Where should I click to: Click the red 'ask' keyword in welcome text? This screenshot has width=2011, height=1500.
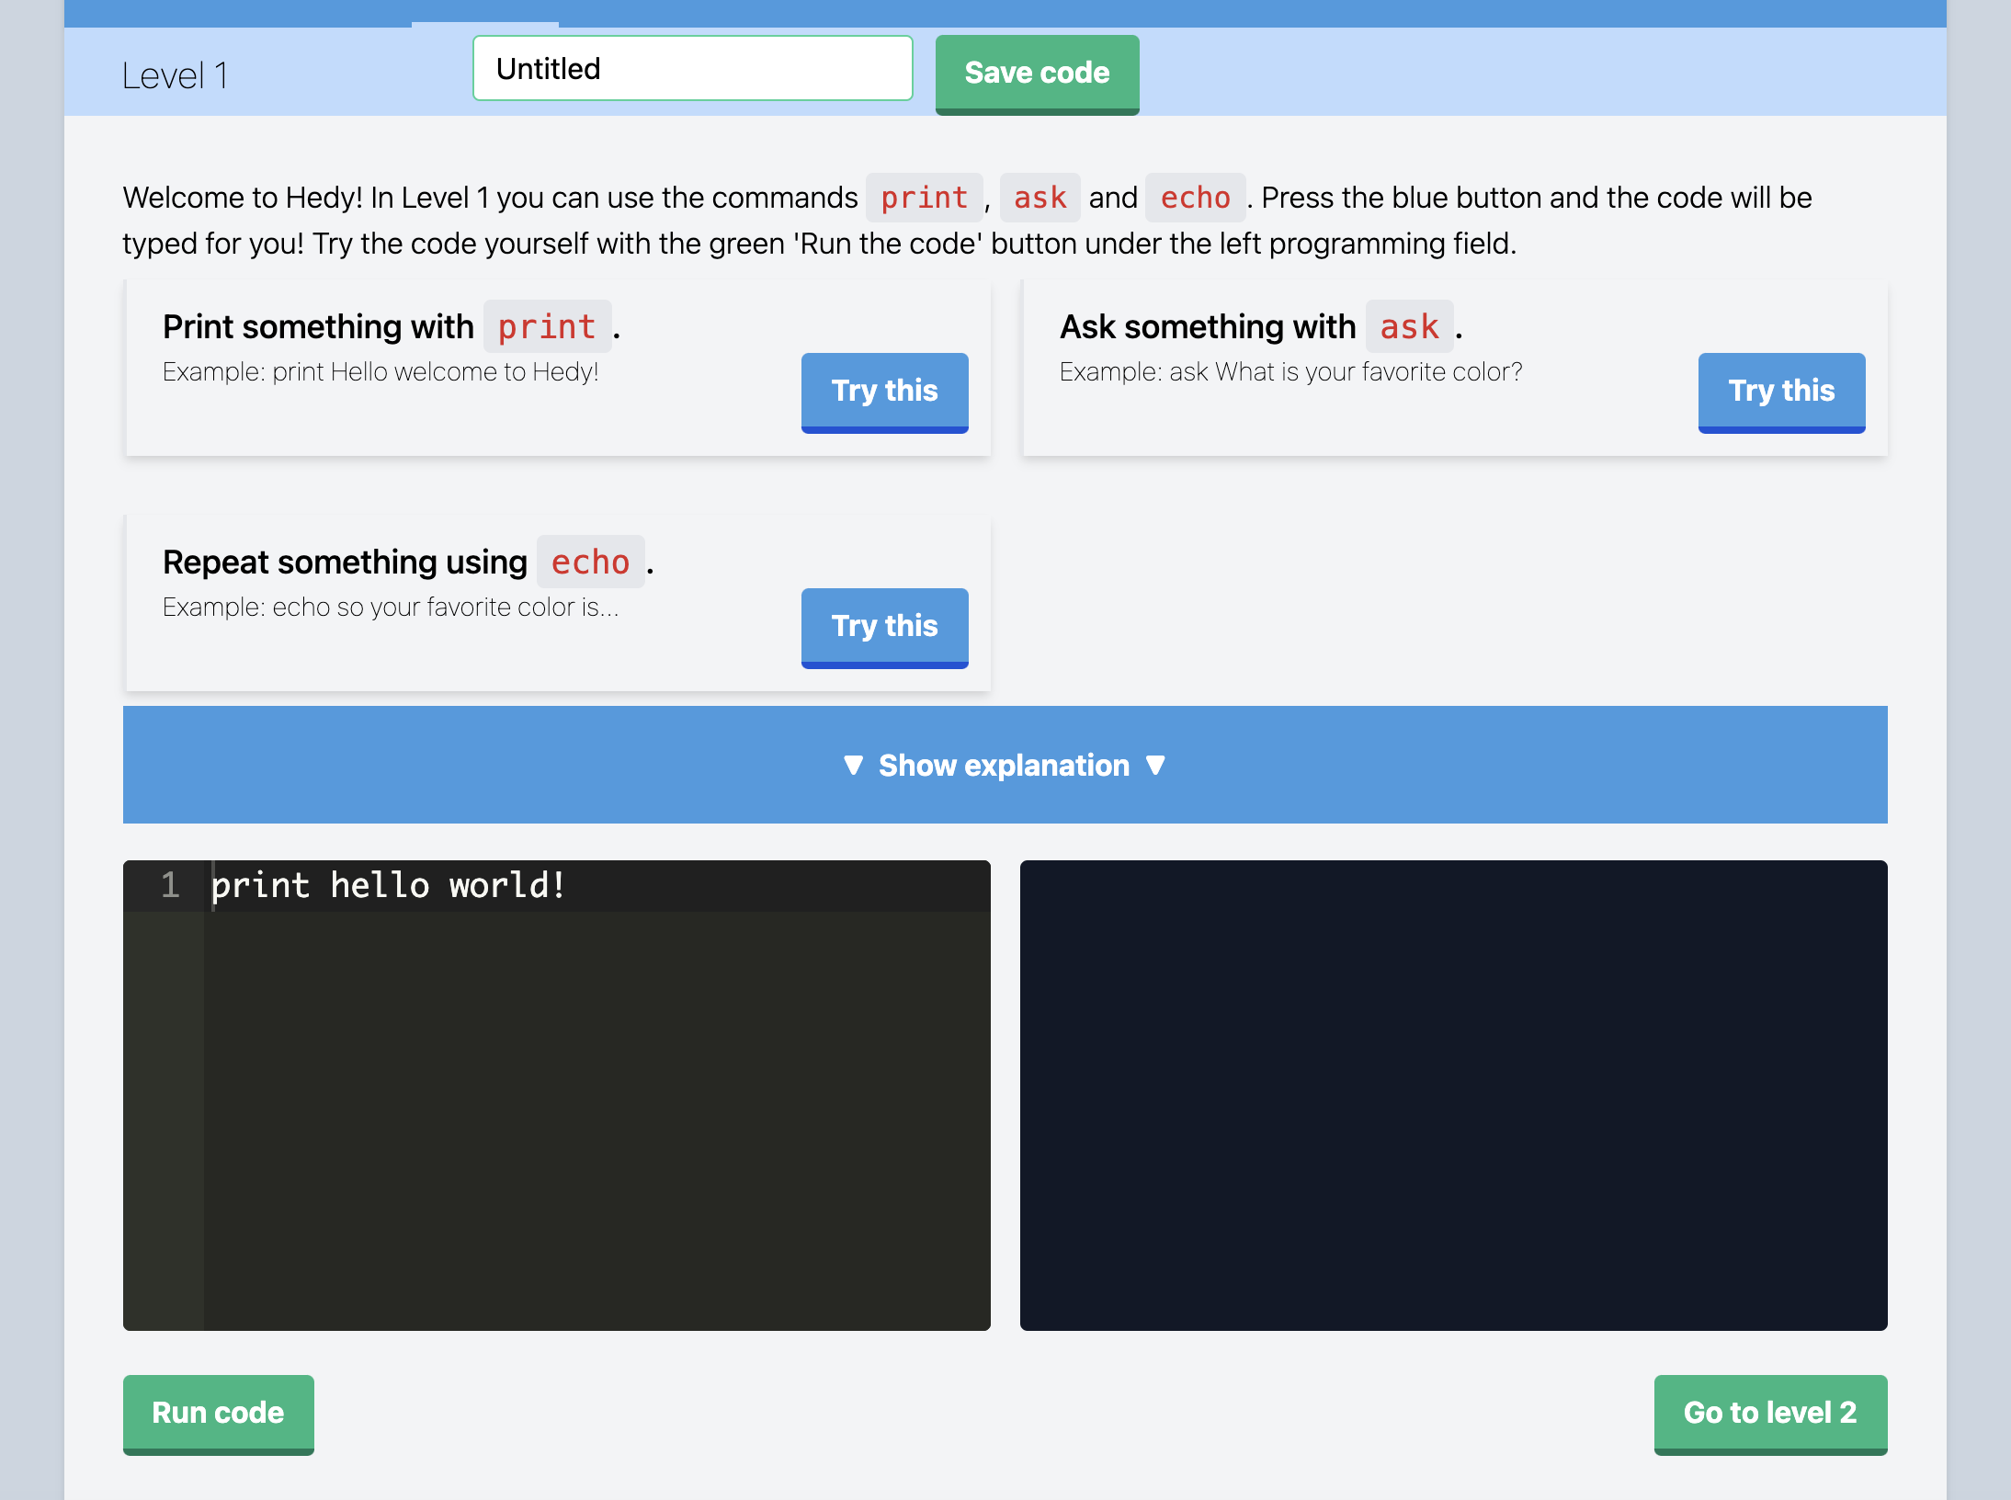point(1040,199)
